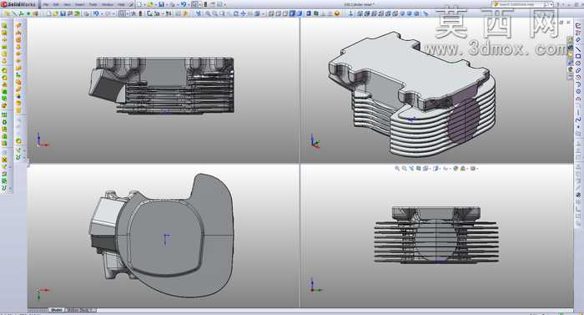Click Normal To icon in Standard Views
The image size is (584, 315).
pyautogui.click(x=350, y=14)
